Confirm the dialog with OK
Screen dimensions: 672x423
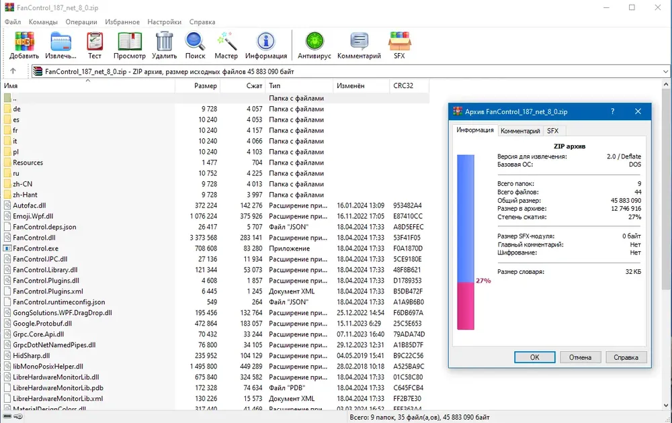pyautogui.click(x=534, y=357)
